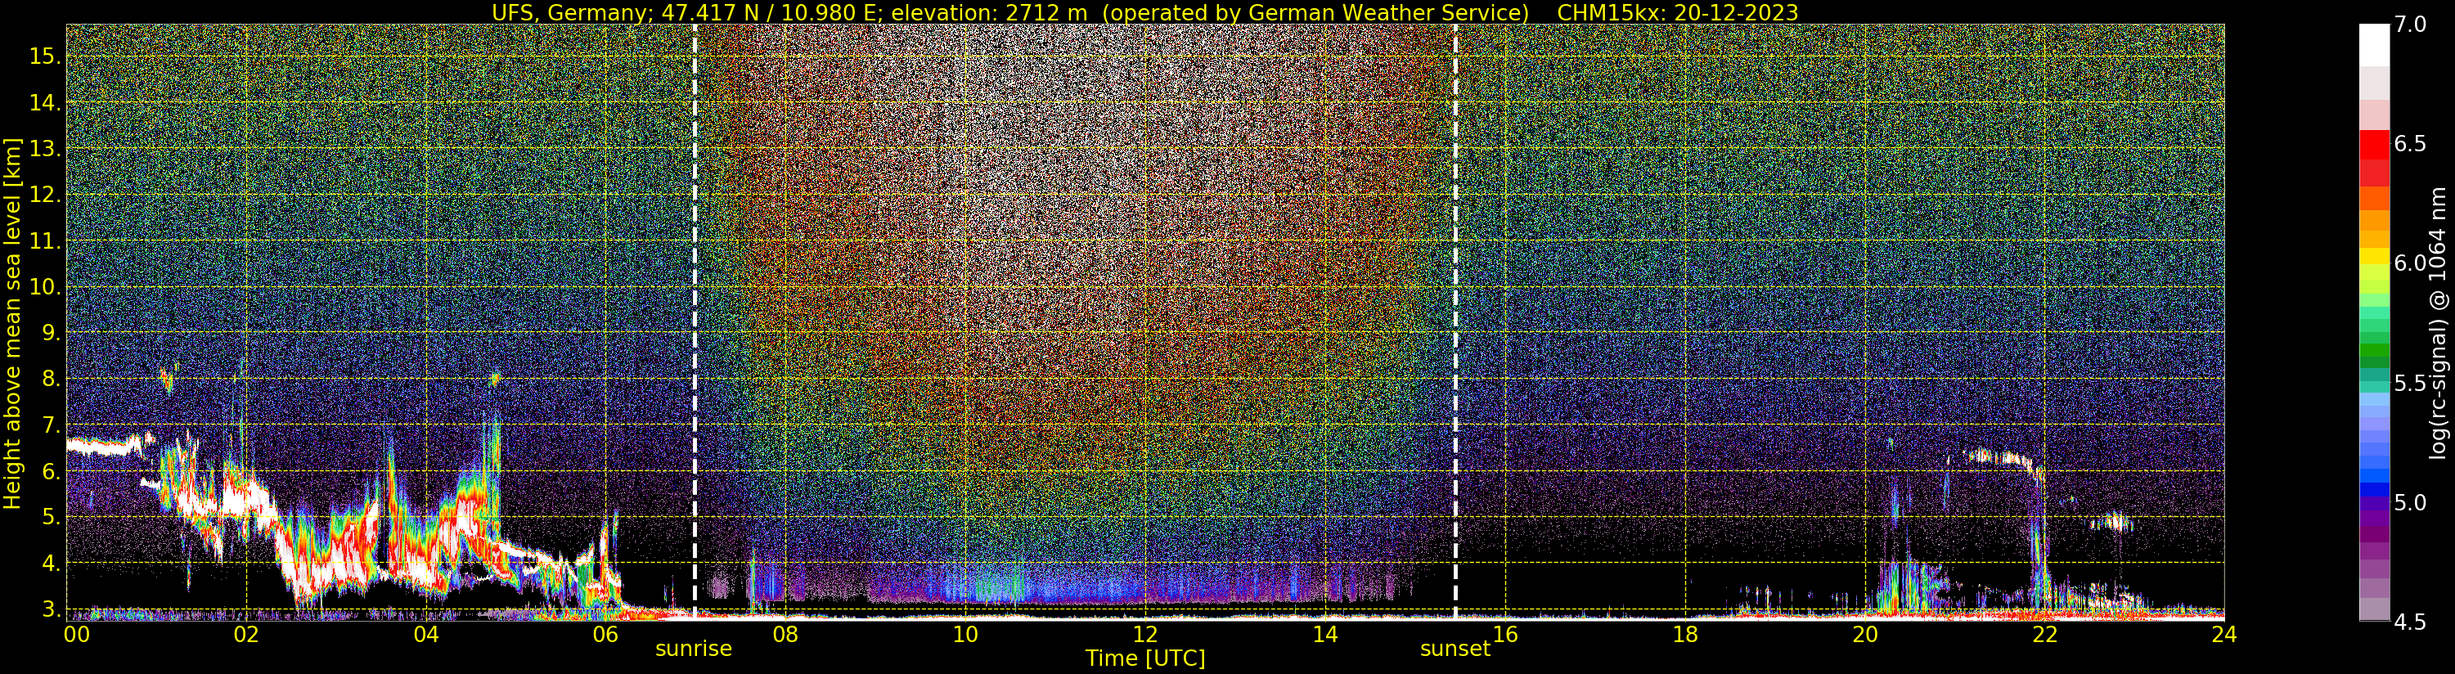Select the white dashed sunset marker line
Screen dimensions: 2455x674
tap(1455, 321)
